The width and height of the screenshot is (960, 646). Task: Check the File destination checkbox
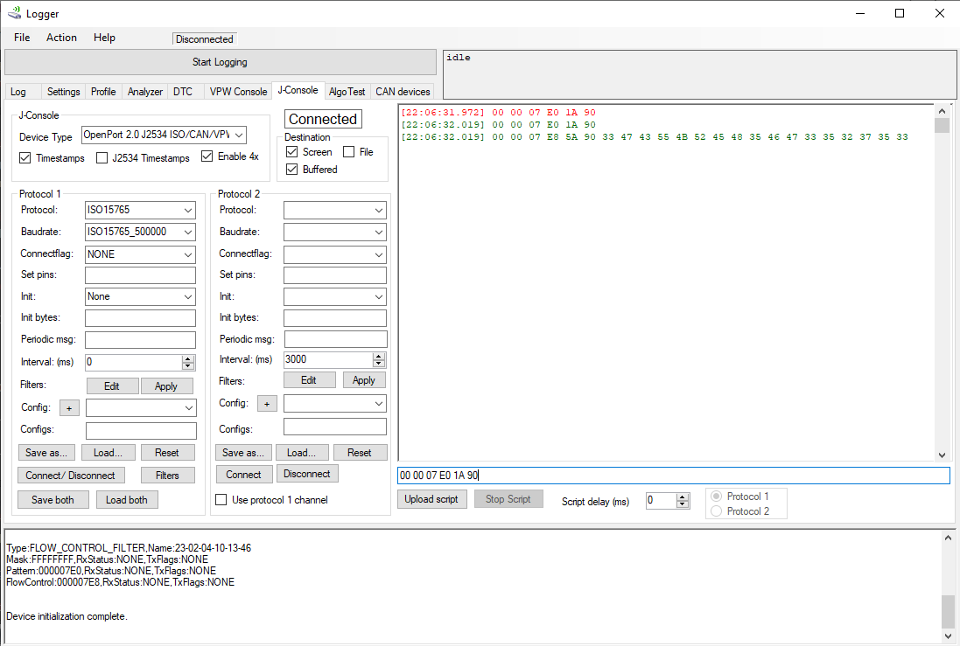[349, 152]
